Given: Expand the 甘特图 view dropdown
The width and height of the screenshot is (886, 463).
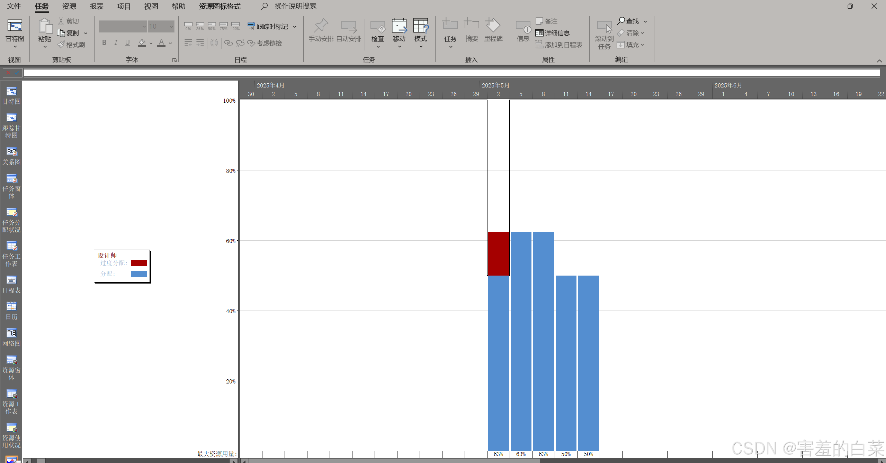Looking at the screenshot, I should click(15, 47).
